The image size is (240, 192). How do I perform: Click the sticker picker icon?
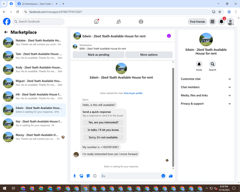(x=88, y=176)
